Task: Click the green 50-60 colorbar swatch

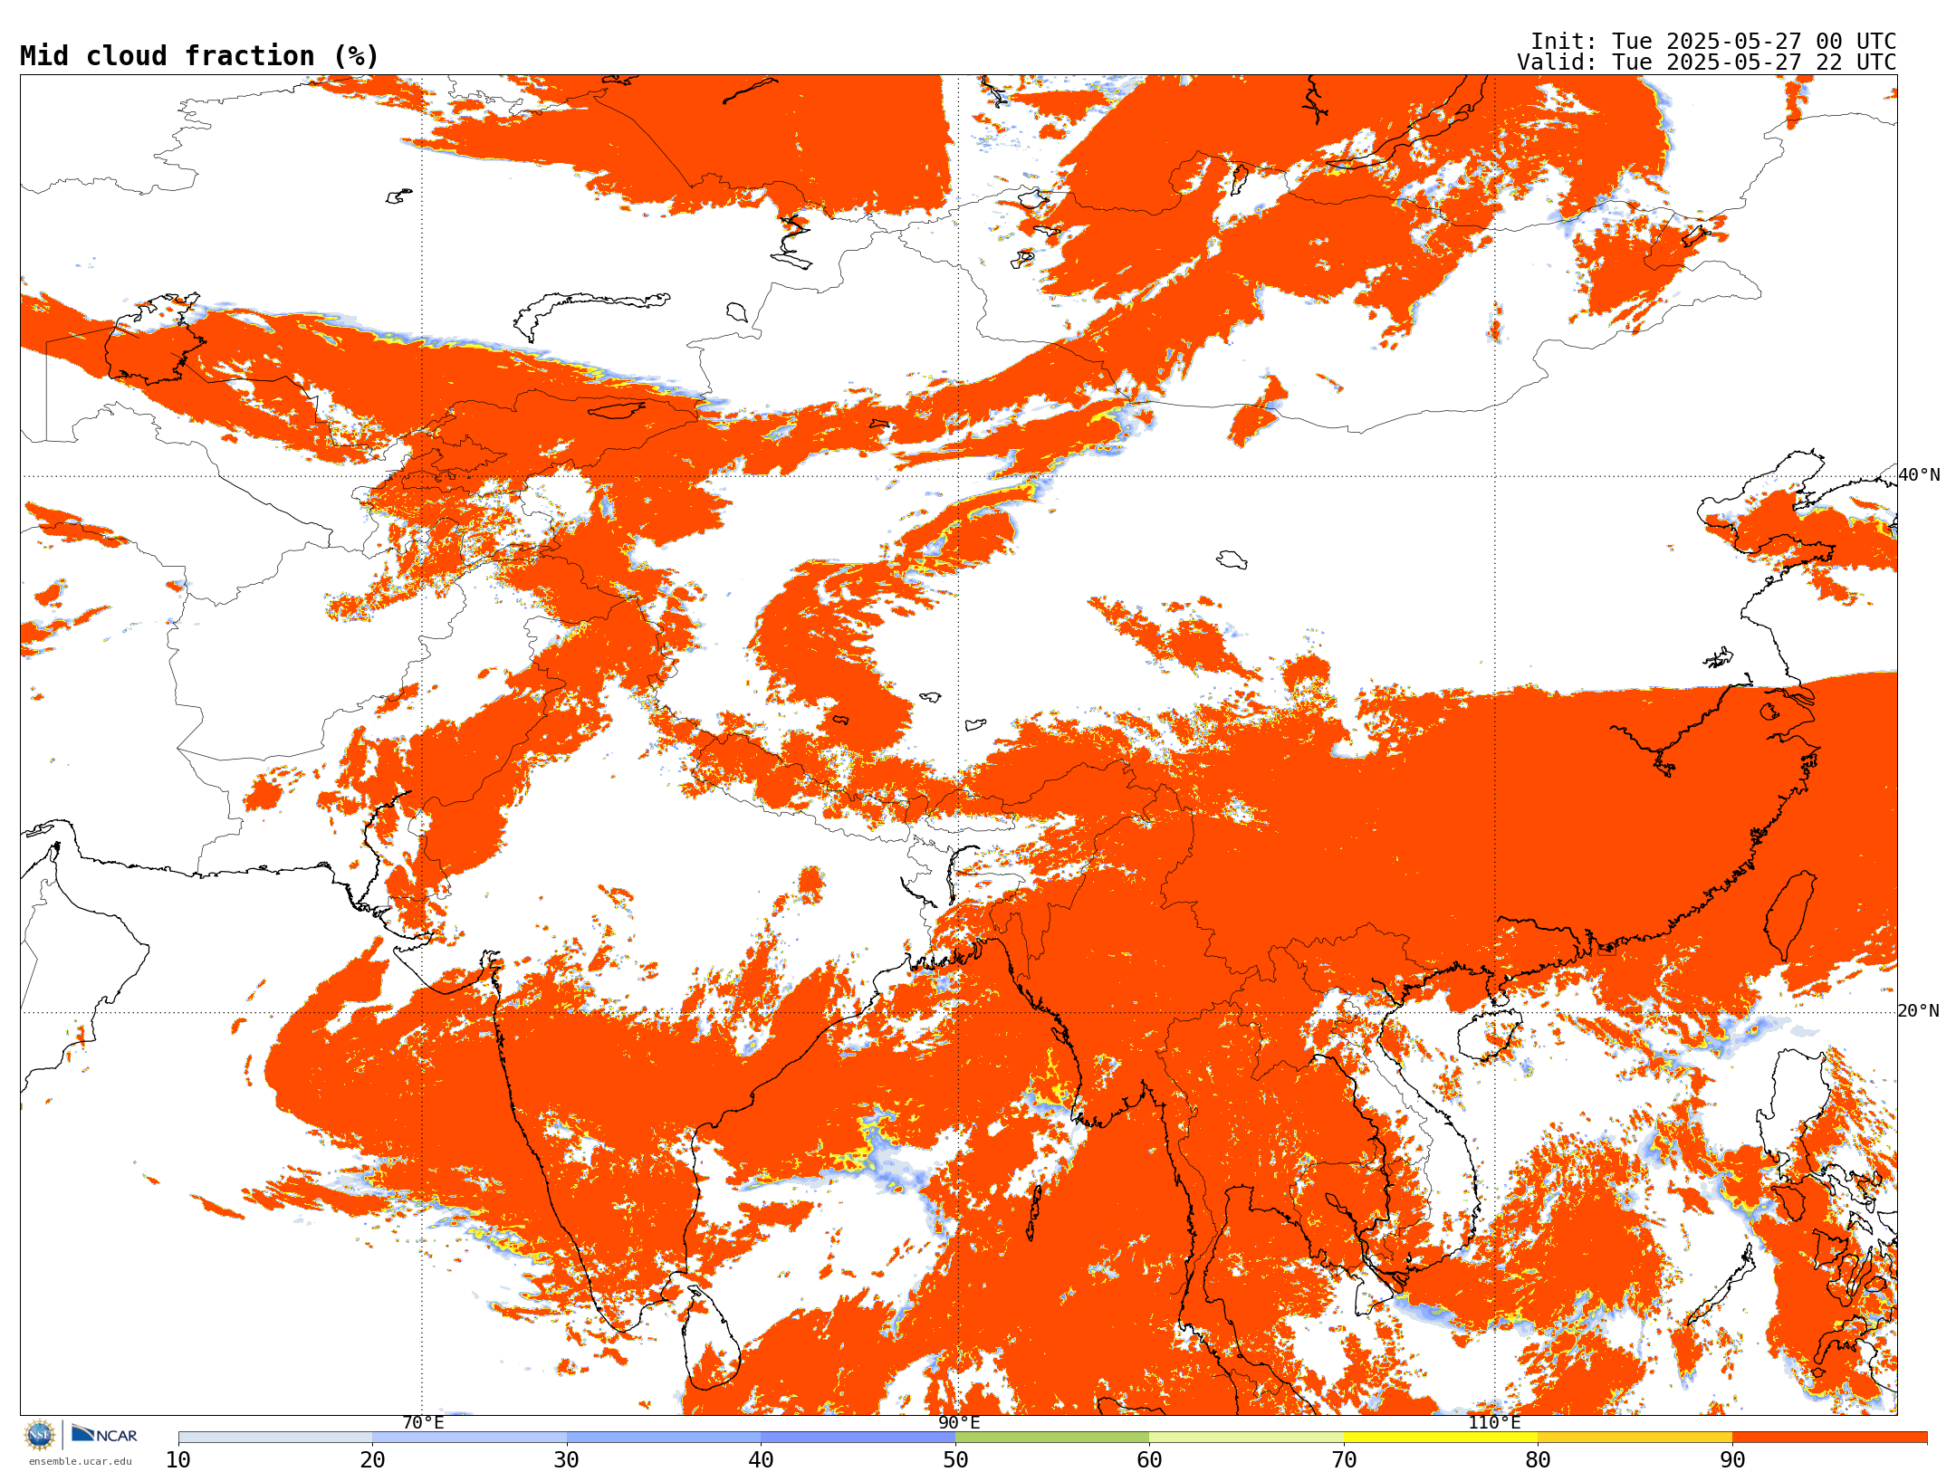Action: (1052, 1438)
